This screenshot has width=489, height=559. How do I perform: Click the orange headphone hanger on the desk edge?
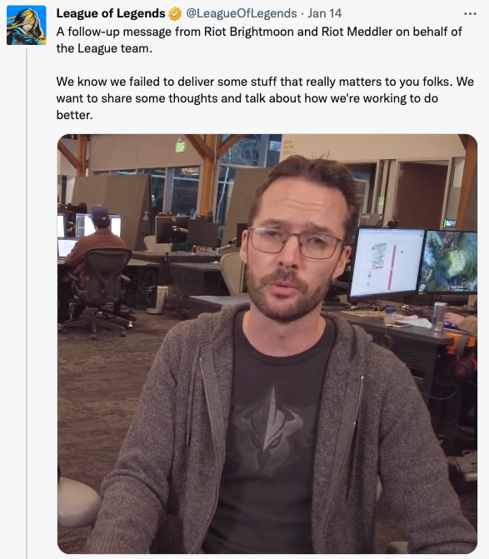click(461, 343)
